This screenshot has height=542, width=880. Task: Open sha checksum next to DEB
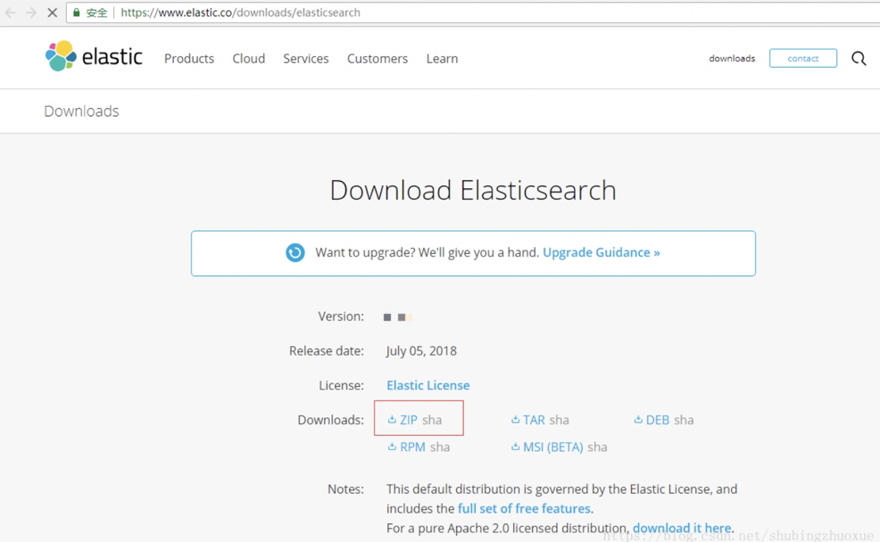click(684, 420)
